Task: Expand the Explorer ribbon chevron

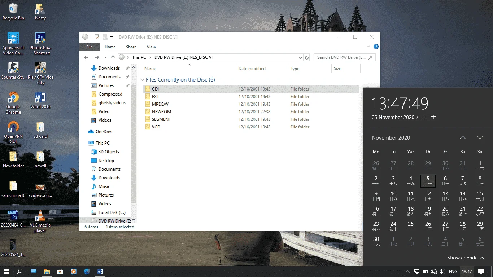Action: [368, 47]
